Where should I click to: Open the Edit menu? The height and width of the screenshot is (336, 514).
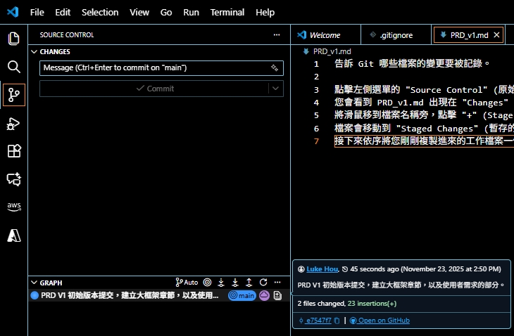click(x=63, y=13)
